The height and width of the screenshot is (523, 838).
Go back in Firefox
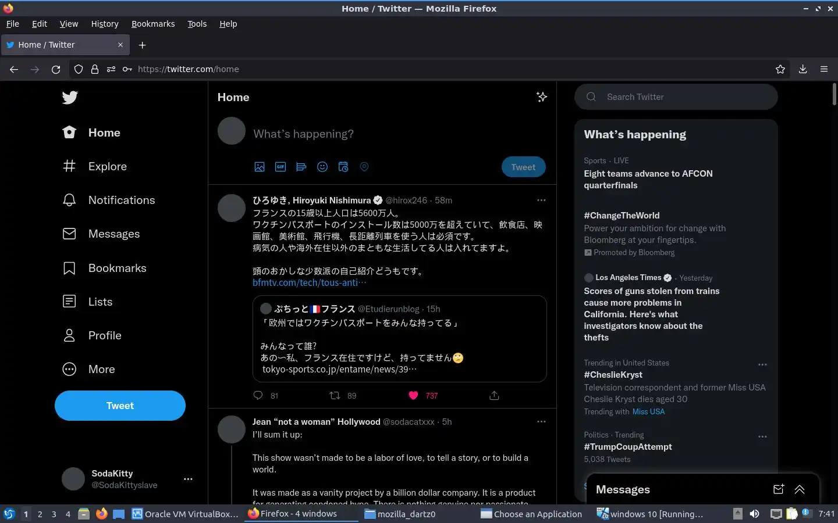coord(14,69)
